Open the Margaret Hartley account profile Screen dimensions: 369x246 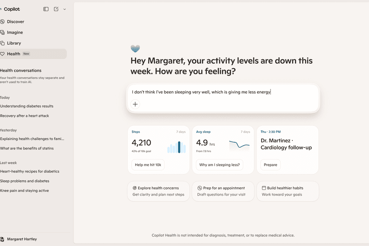click(23, 239)
